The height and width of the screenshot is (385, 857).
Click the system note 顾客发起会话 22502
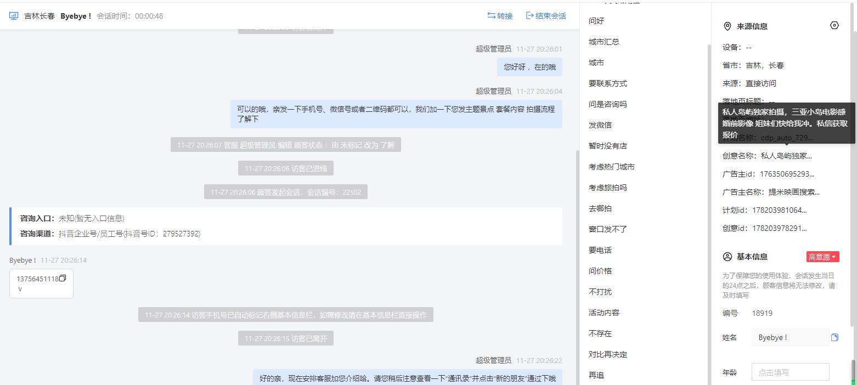coord(286,192)
